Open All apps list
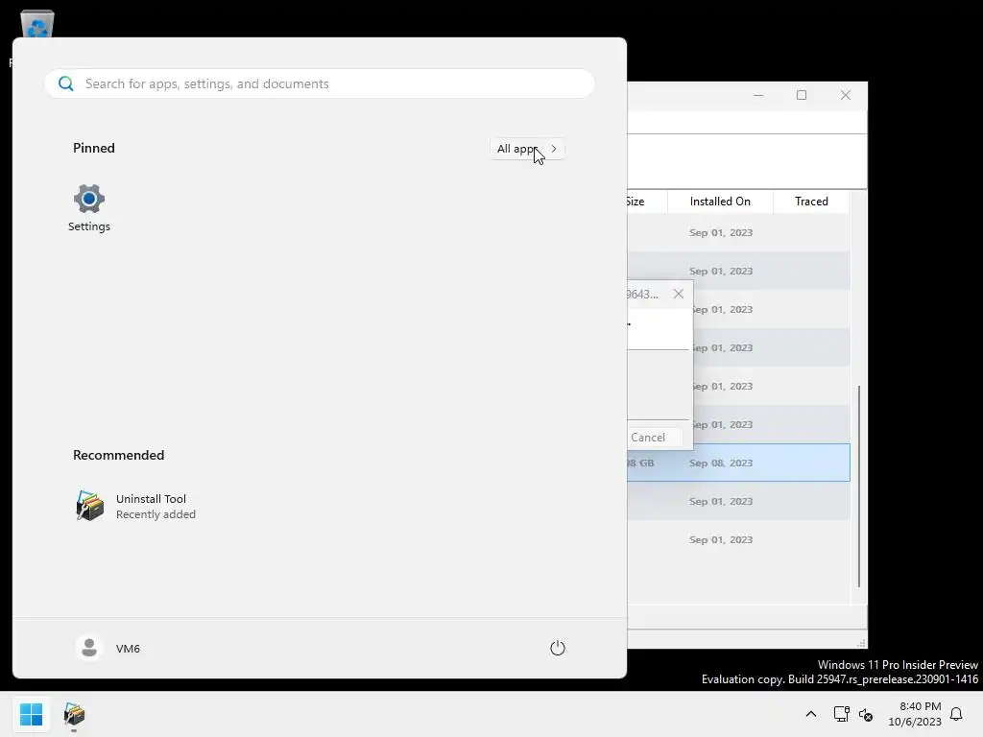 tap(527, 149)
